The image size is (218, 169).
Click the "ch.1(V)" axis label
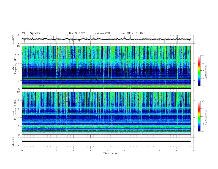13,39
